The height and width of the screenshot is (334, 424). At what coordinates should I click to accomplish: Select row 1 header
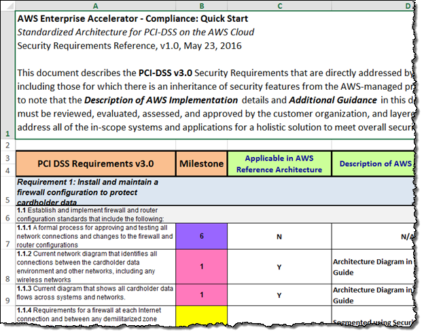(x=8, y=75)
